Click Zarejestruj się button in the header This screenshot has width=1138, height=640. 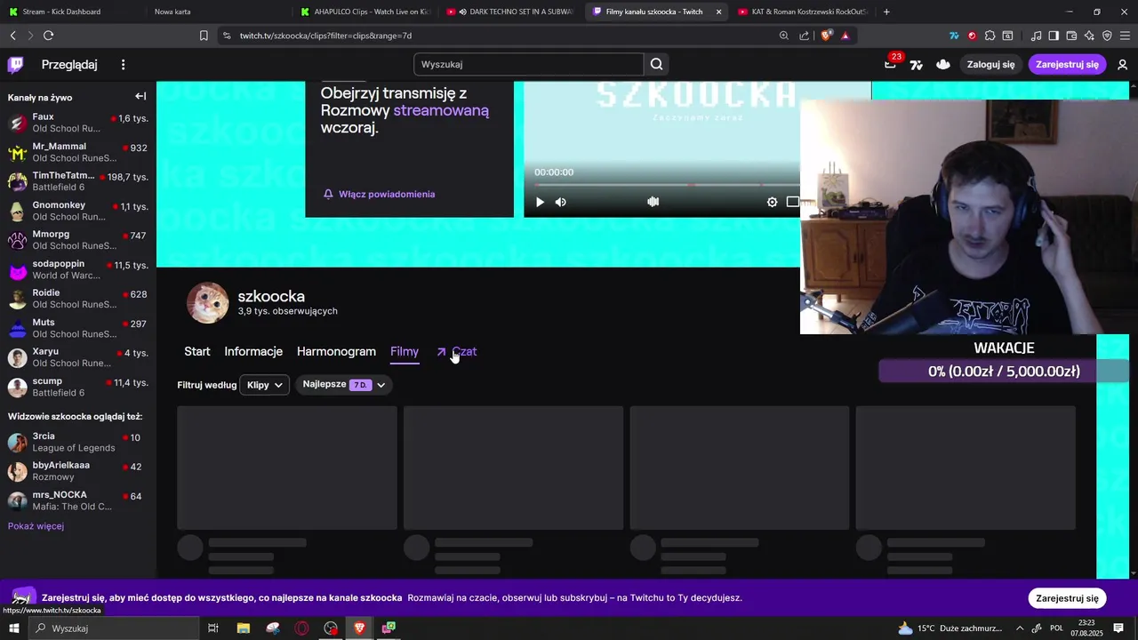[x=1067, y=64]
